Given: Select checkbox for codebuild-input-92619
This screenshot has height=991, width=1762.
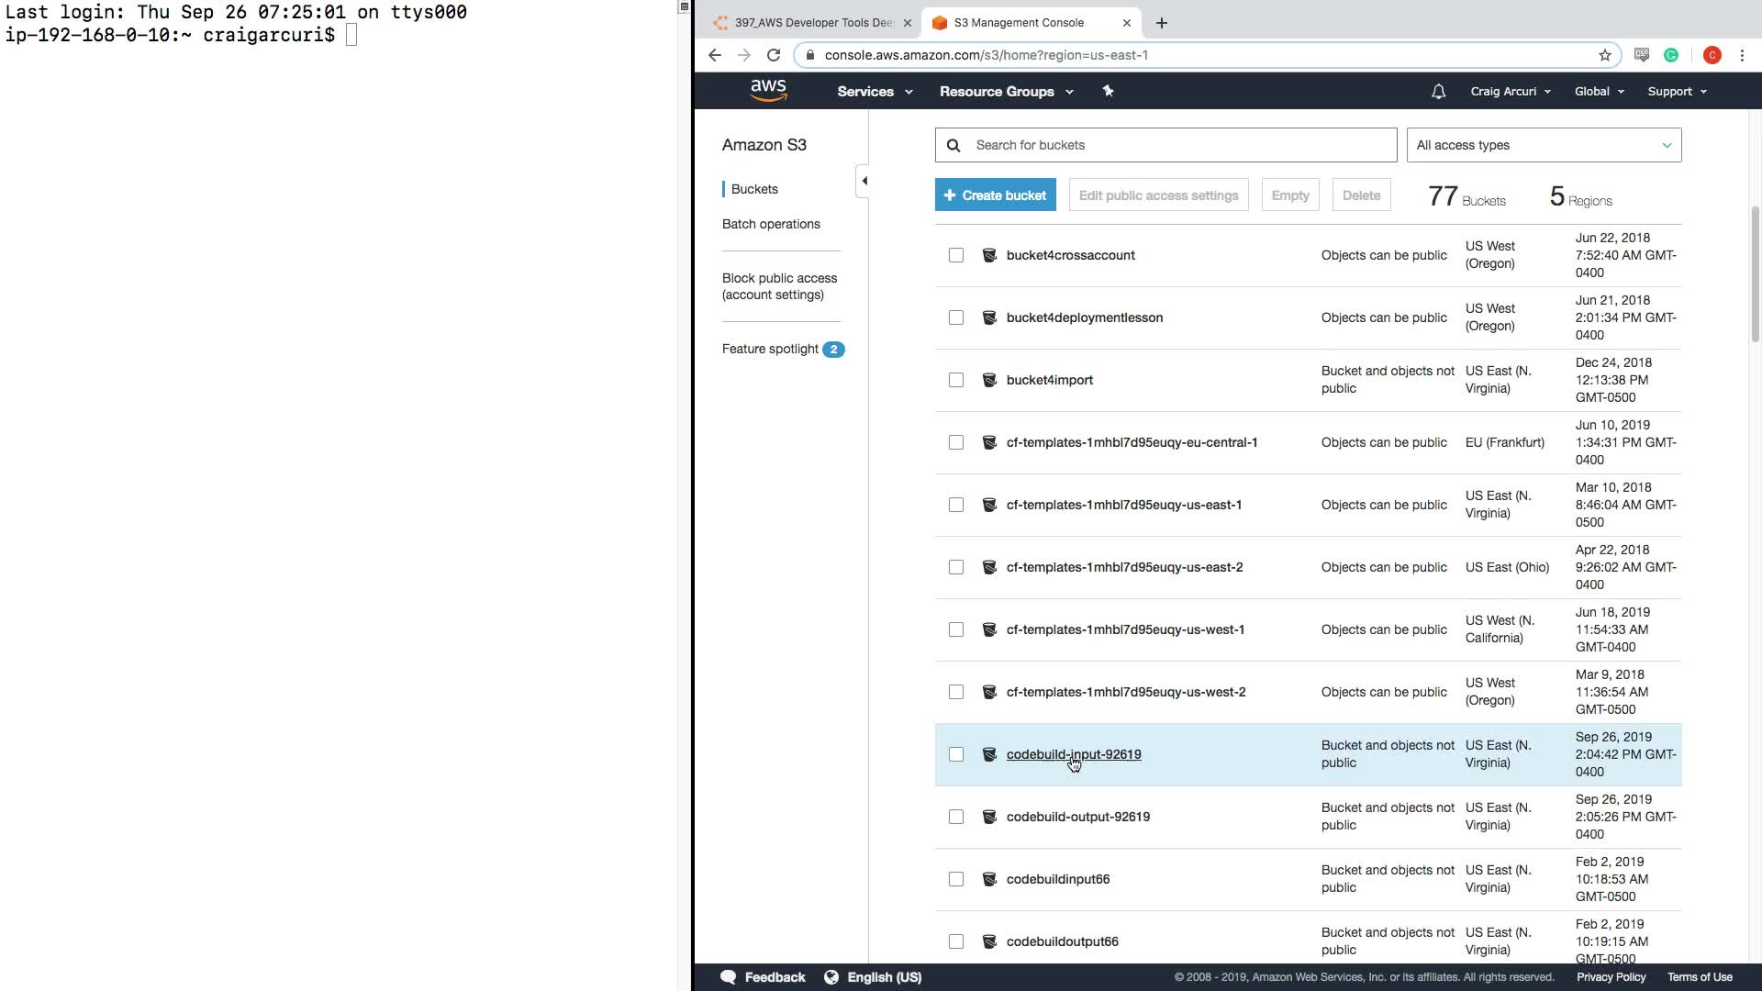Looking at the screenshot, I should tap(956, 754).
